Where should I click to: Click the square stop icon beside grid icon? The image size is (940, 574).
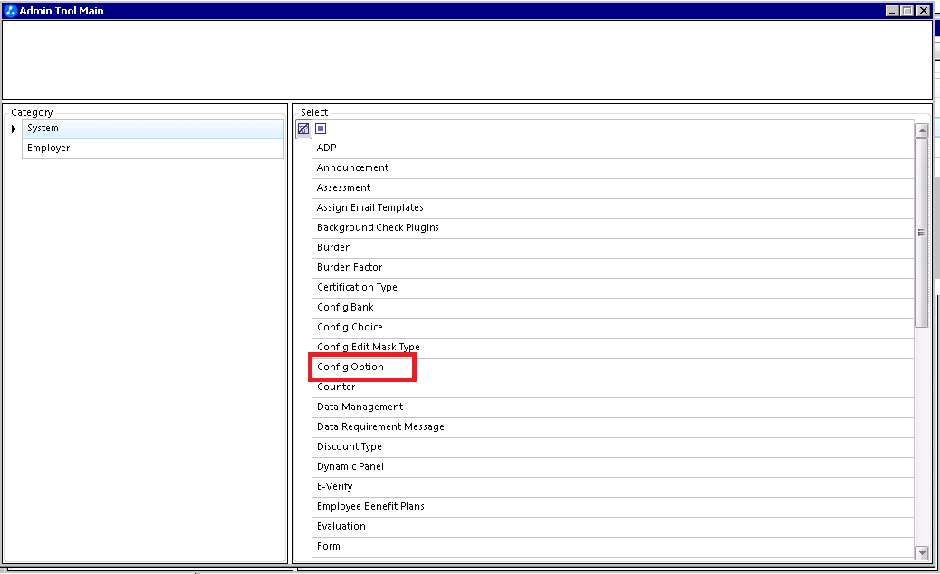pos(321,129)
